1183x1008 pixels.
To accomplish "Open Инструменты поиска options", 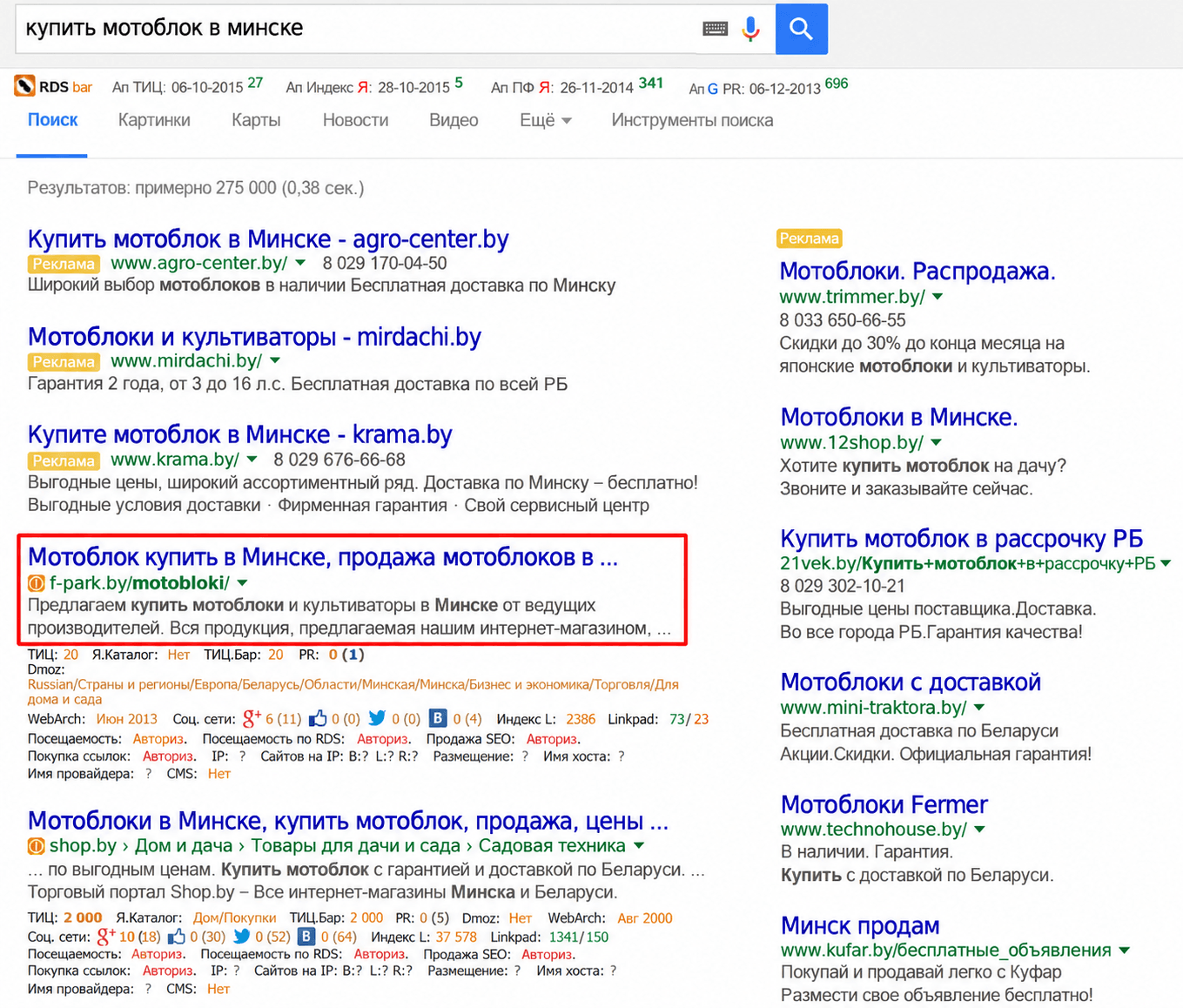I will (692, 120).
